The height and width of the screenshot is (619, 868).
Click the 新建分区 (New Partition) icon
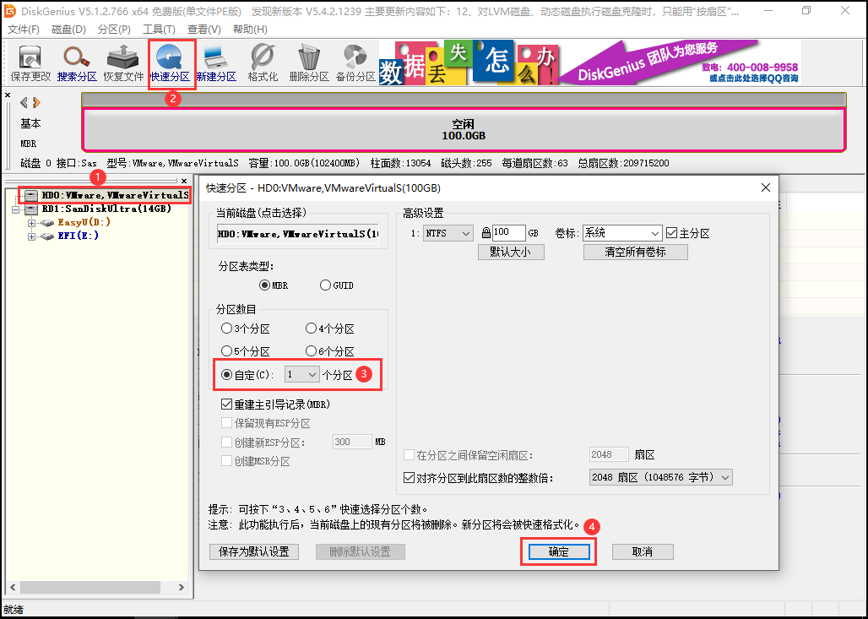[x=216, y=63]
